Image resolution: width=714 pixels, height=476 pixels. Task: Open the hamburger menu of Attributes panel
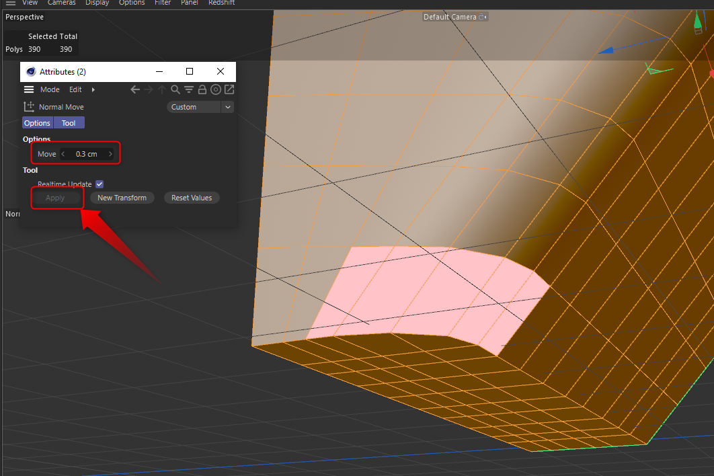(x=28, y=89)
